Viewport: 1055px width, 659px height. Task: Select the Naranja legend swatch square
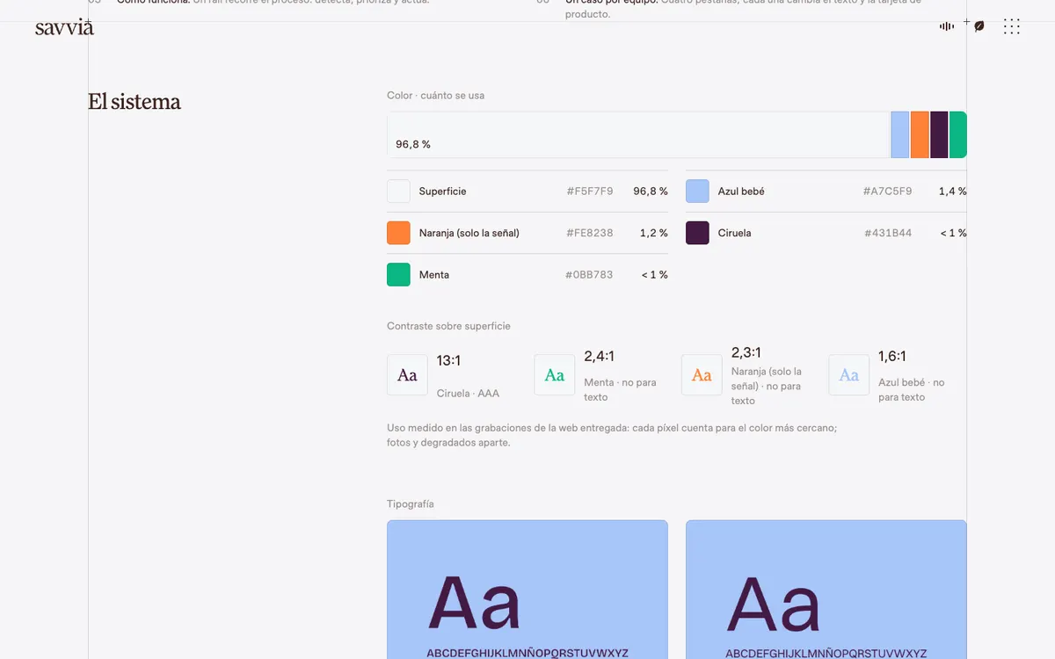click(x=398, y=233)
